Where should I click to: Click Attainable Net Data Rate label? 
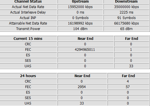tap(28, 23)
